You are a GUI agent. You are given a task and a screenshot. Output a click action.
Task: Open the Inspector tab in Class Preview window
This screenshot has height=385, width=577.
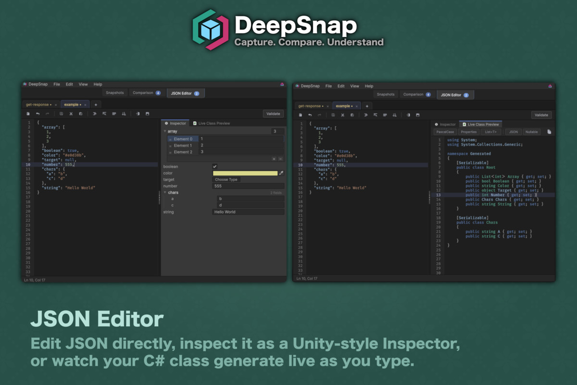445,125
